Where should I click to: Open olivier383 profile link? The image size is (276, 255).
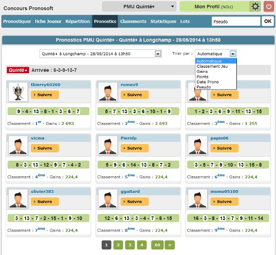click(42, 191)
